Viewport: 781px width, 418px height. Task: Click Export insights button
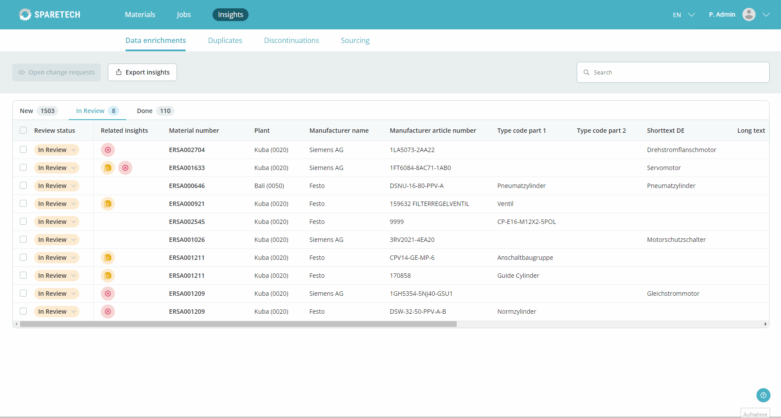point(142,72)
